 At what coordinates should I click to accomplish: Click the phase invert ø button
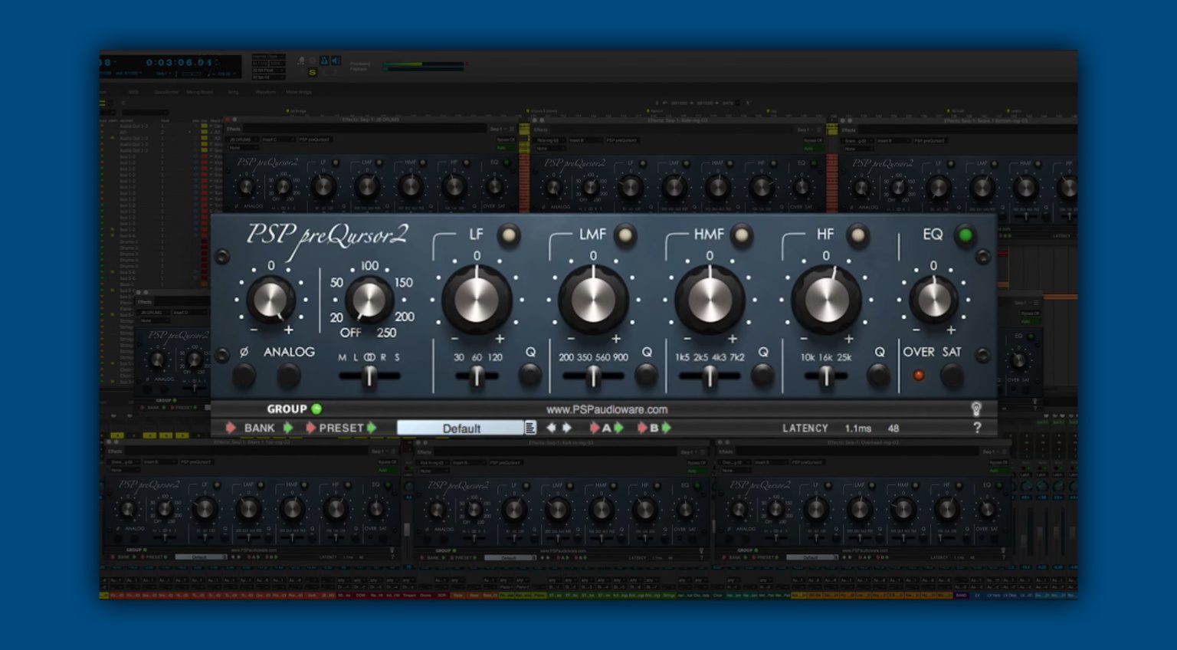243,374
